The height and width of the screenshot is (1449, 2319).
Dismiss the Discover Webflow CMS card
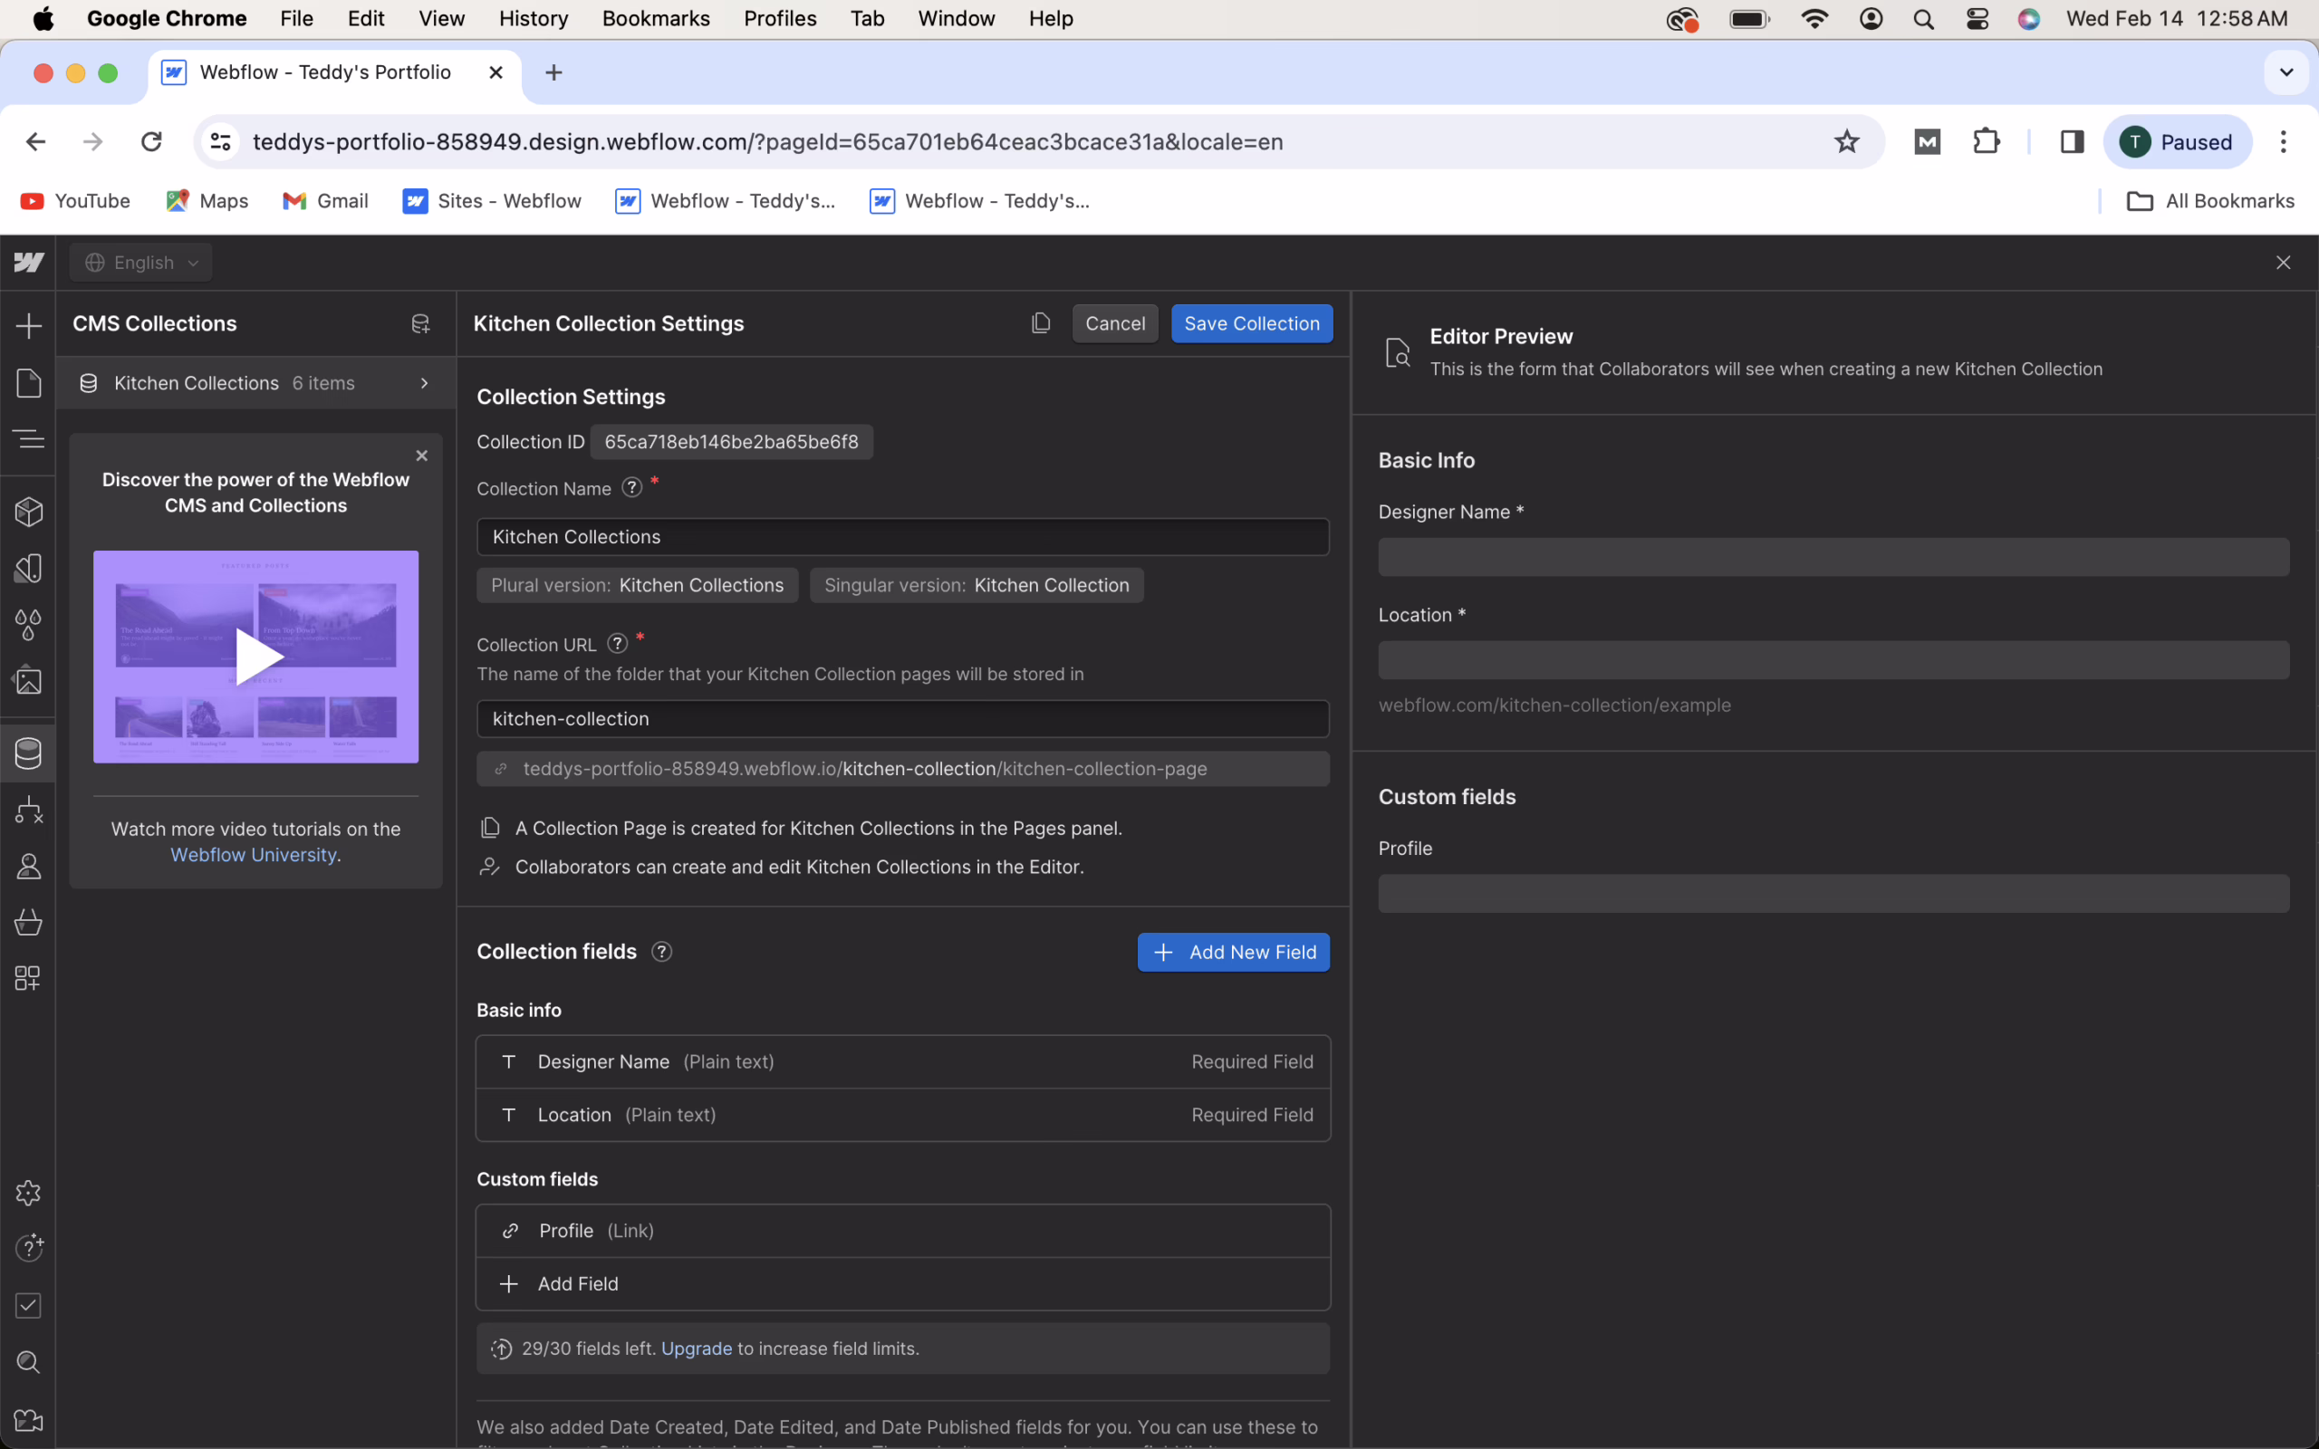coord(421,456)
